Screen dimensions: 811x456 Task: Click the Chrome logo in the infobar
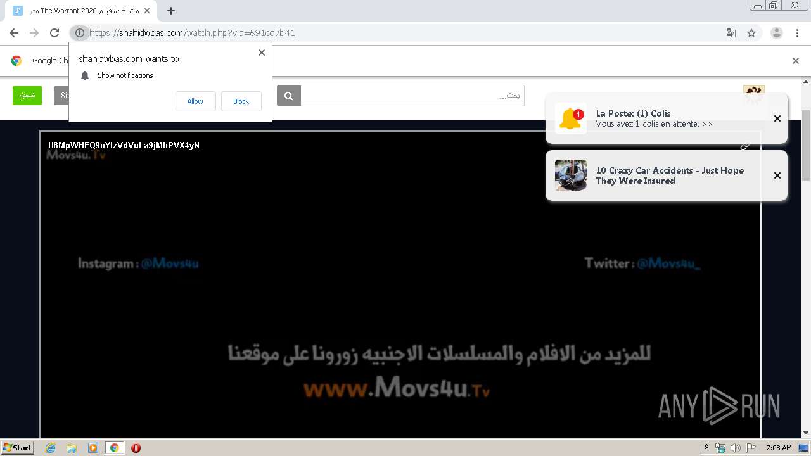[x=16, y=61]
